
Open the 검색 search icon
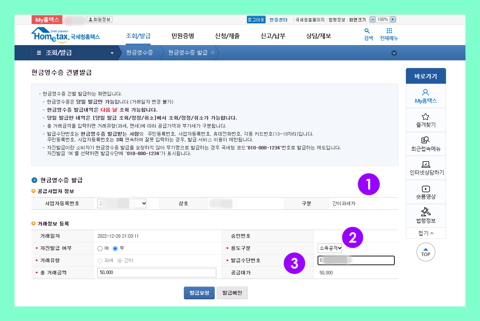coord(367,34)
